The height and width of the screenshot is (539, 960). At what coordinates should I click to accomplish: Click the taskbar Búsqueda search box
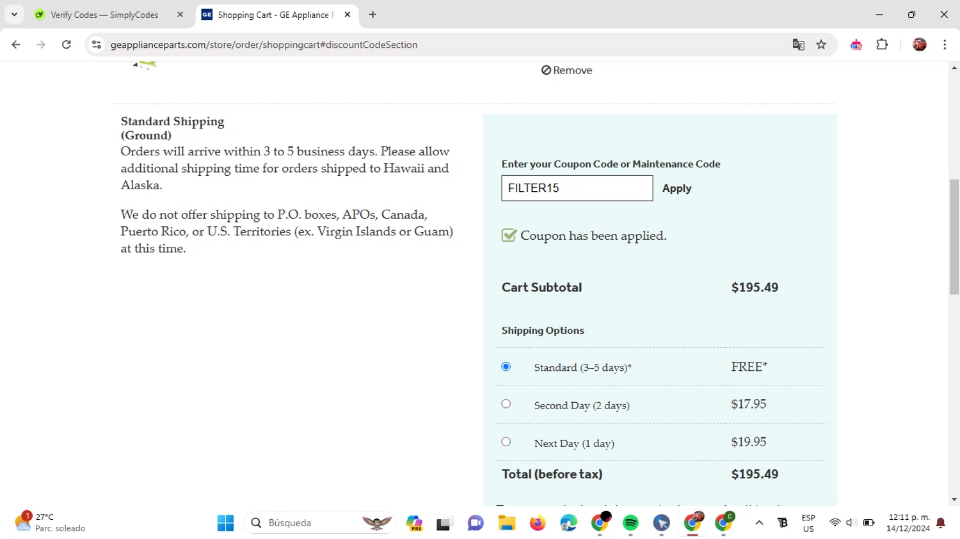tap(320, 523)
